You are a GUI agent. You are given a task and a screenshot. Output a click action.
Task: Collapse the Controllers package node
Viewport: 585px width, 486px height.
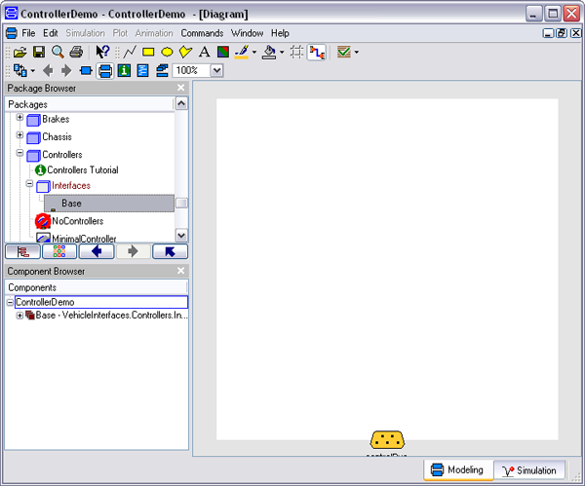(19, 154)
